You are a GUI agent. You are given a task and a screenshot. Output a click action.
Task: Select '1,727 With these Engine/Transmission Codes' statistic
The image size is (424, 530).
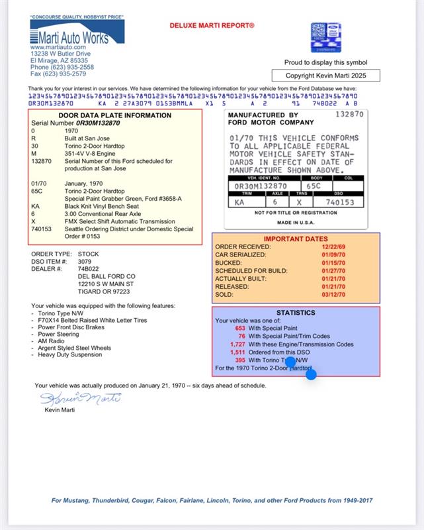(292, 344)
